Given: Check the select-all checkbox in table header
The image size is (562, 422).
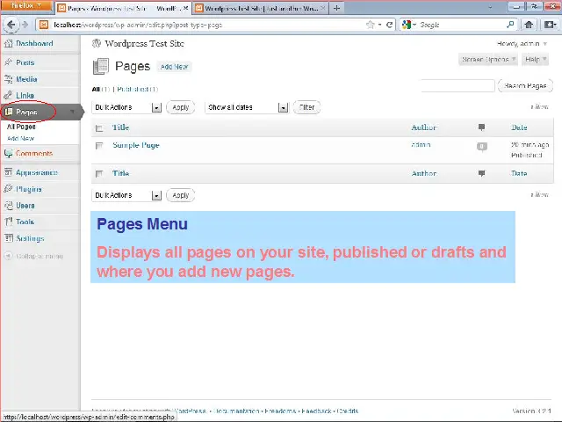Looking at the screenshot, I should pyautogui.click(x=99, y=128).
